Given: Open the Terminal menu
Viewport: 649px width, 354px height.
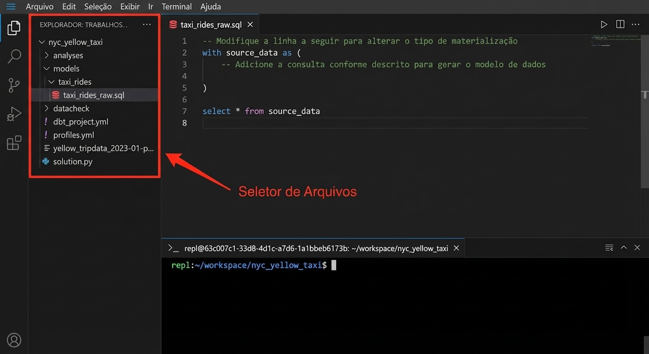Looking at the screenshot, I should [177, 7].
